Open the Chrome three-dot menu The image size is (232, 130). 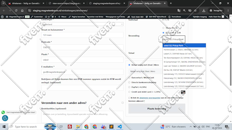(228, 11)
